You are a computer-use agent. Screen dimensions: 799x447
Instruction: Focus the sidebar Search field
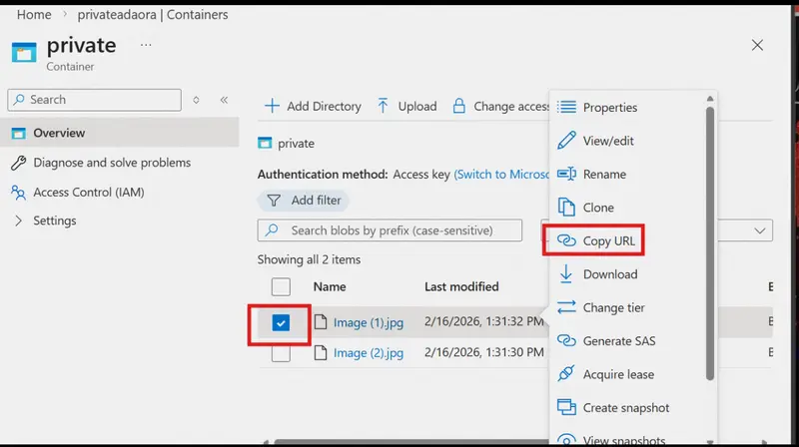94,100
